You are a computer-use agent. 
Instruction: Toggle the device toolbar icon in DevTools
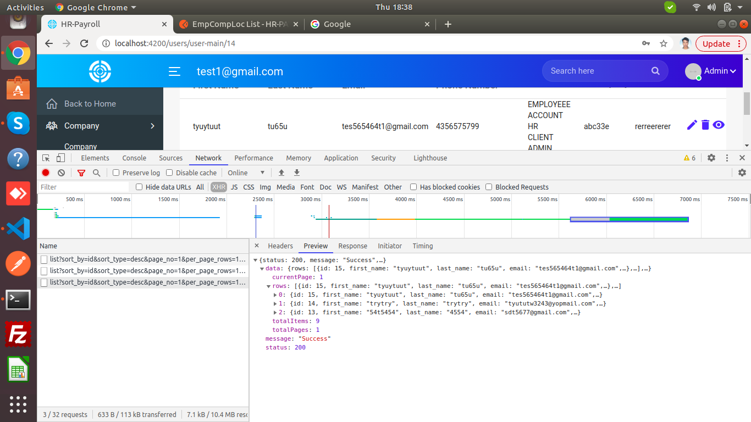60,158
